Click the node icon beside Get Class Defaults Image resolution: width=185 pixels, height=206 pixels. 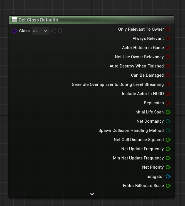click(x=14, y=20)
